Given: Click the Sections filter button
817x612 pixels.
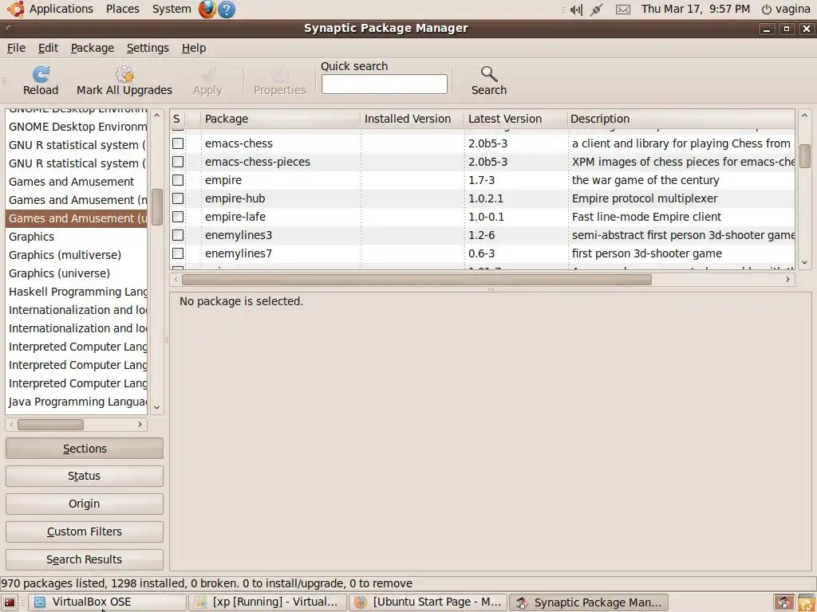Looking at the screenshot, I should coord(85,449).
